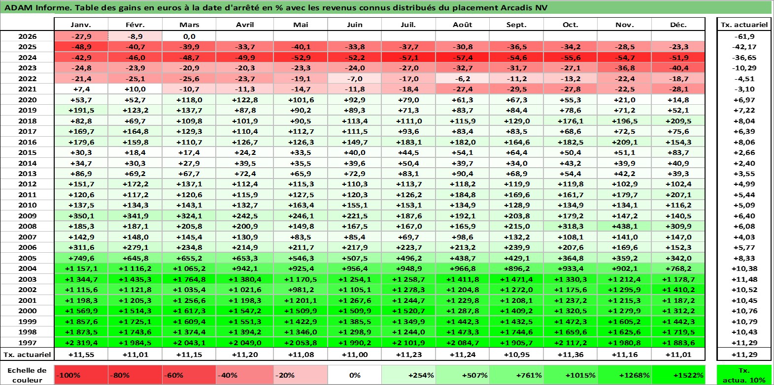Pick the 0% white legend swatch
Image resolution: width=774 pixels, height=385 pixels.
pyautogui.click(x=355, y=375)
